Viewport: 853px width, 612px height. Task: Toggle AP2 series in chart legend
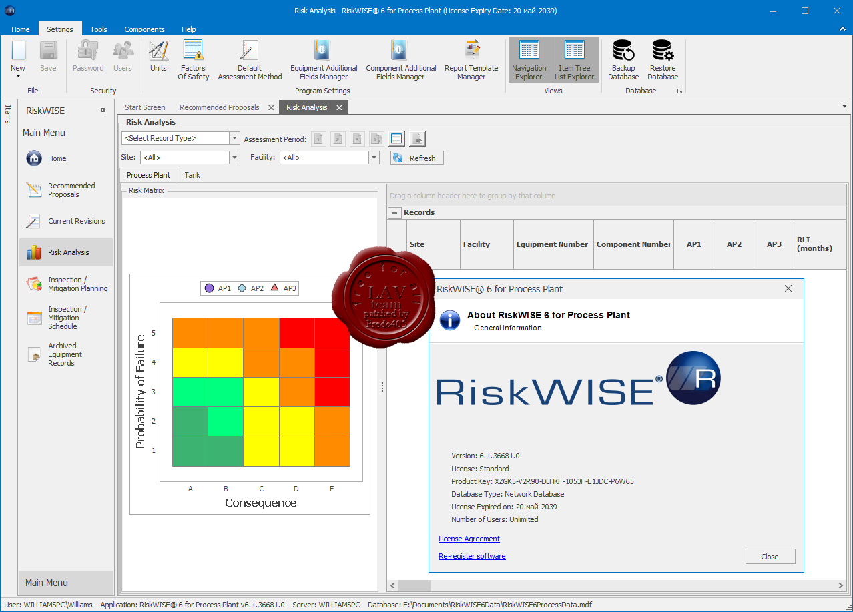click(250, 288)
